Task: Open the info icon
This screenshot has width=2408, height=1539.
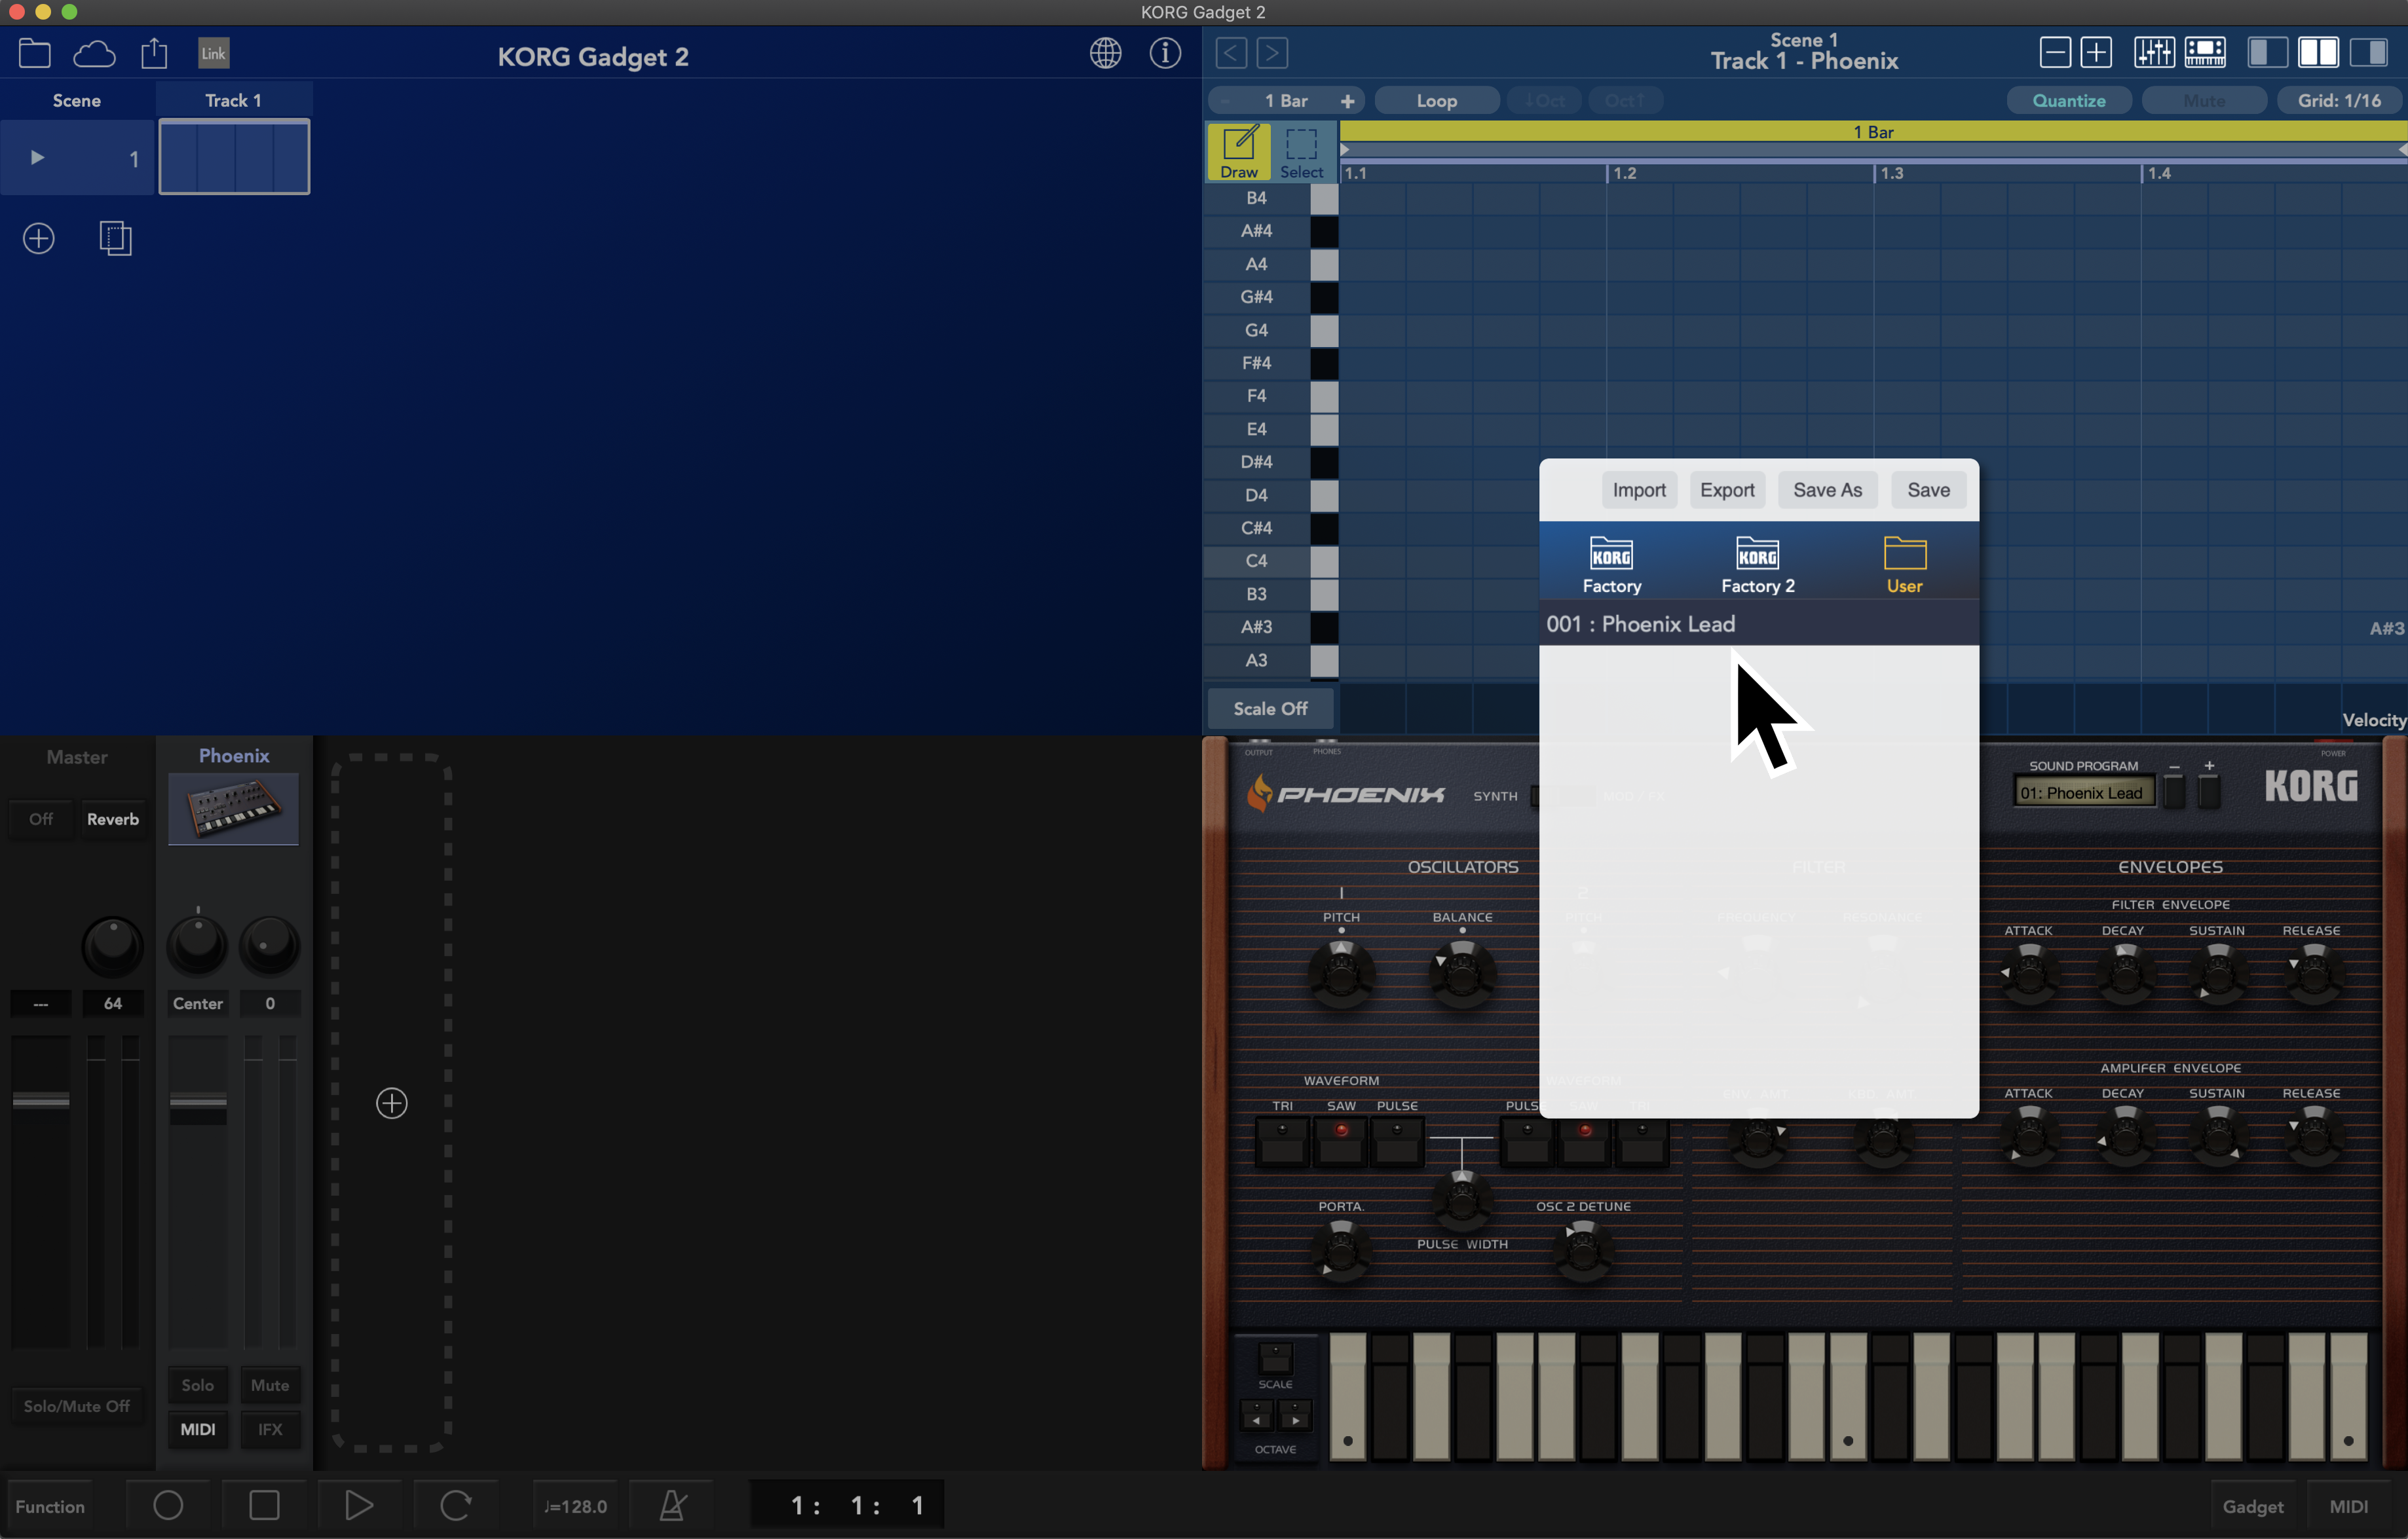Action: 1165,53
